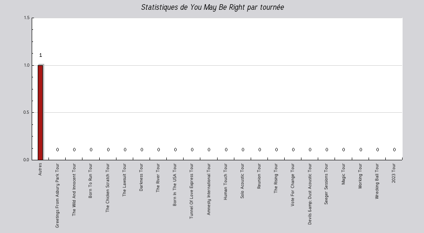Screen dimensions: 424x233
Task: Select the Born To Run Tour label
Action: (x=90, y=180)
